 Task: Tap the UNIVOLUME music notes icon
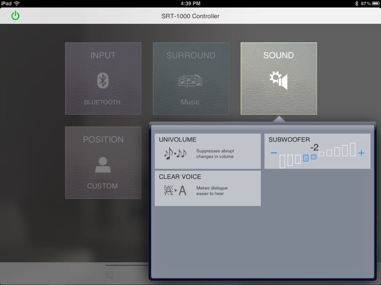click(x=175, y=153)
